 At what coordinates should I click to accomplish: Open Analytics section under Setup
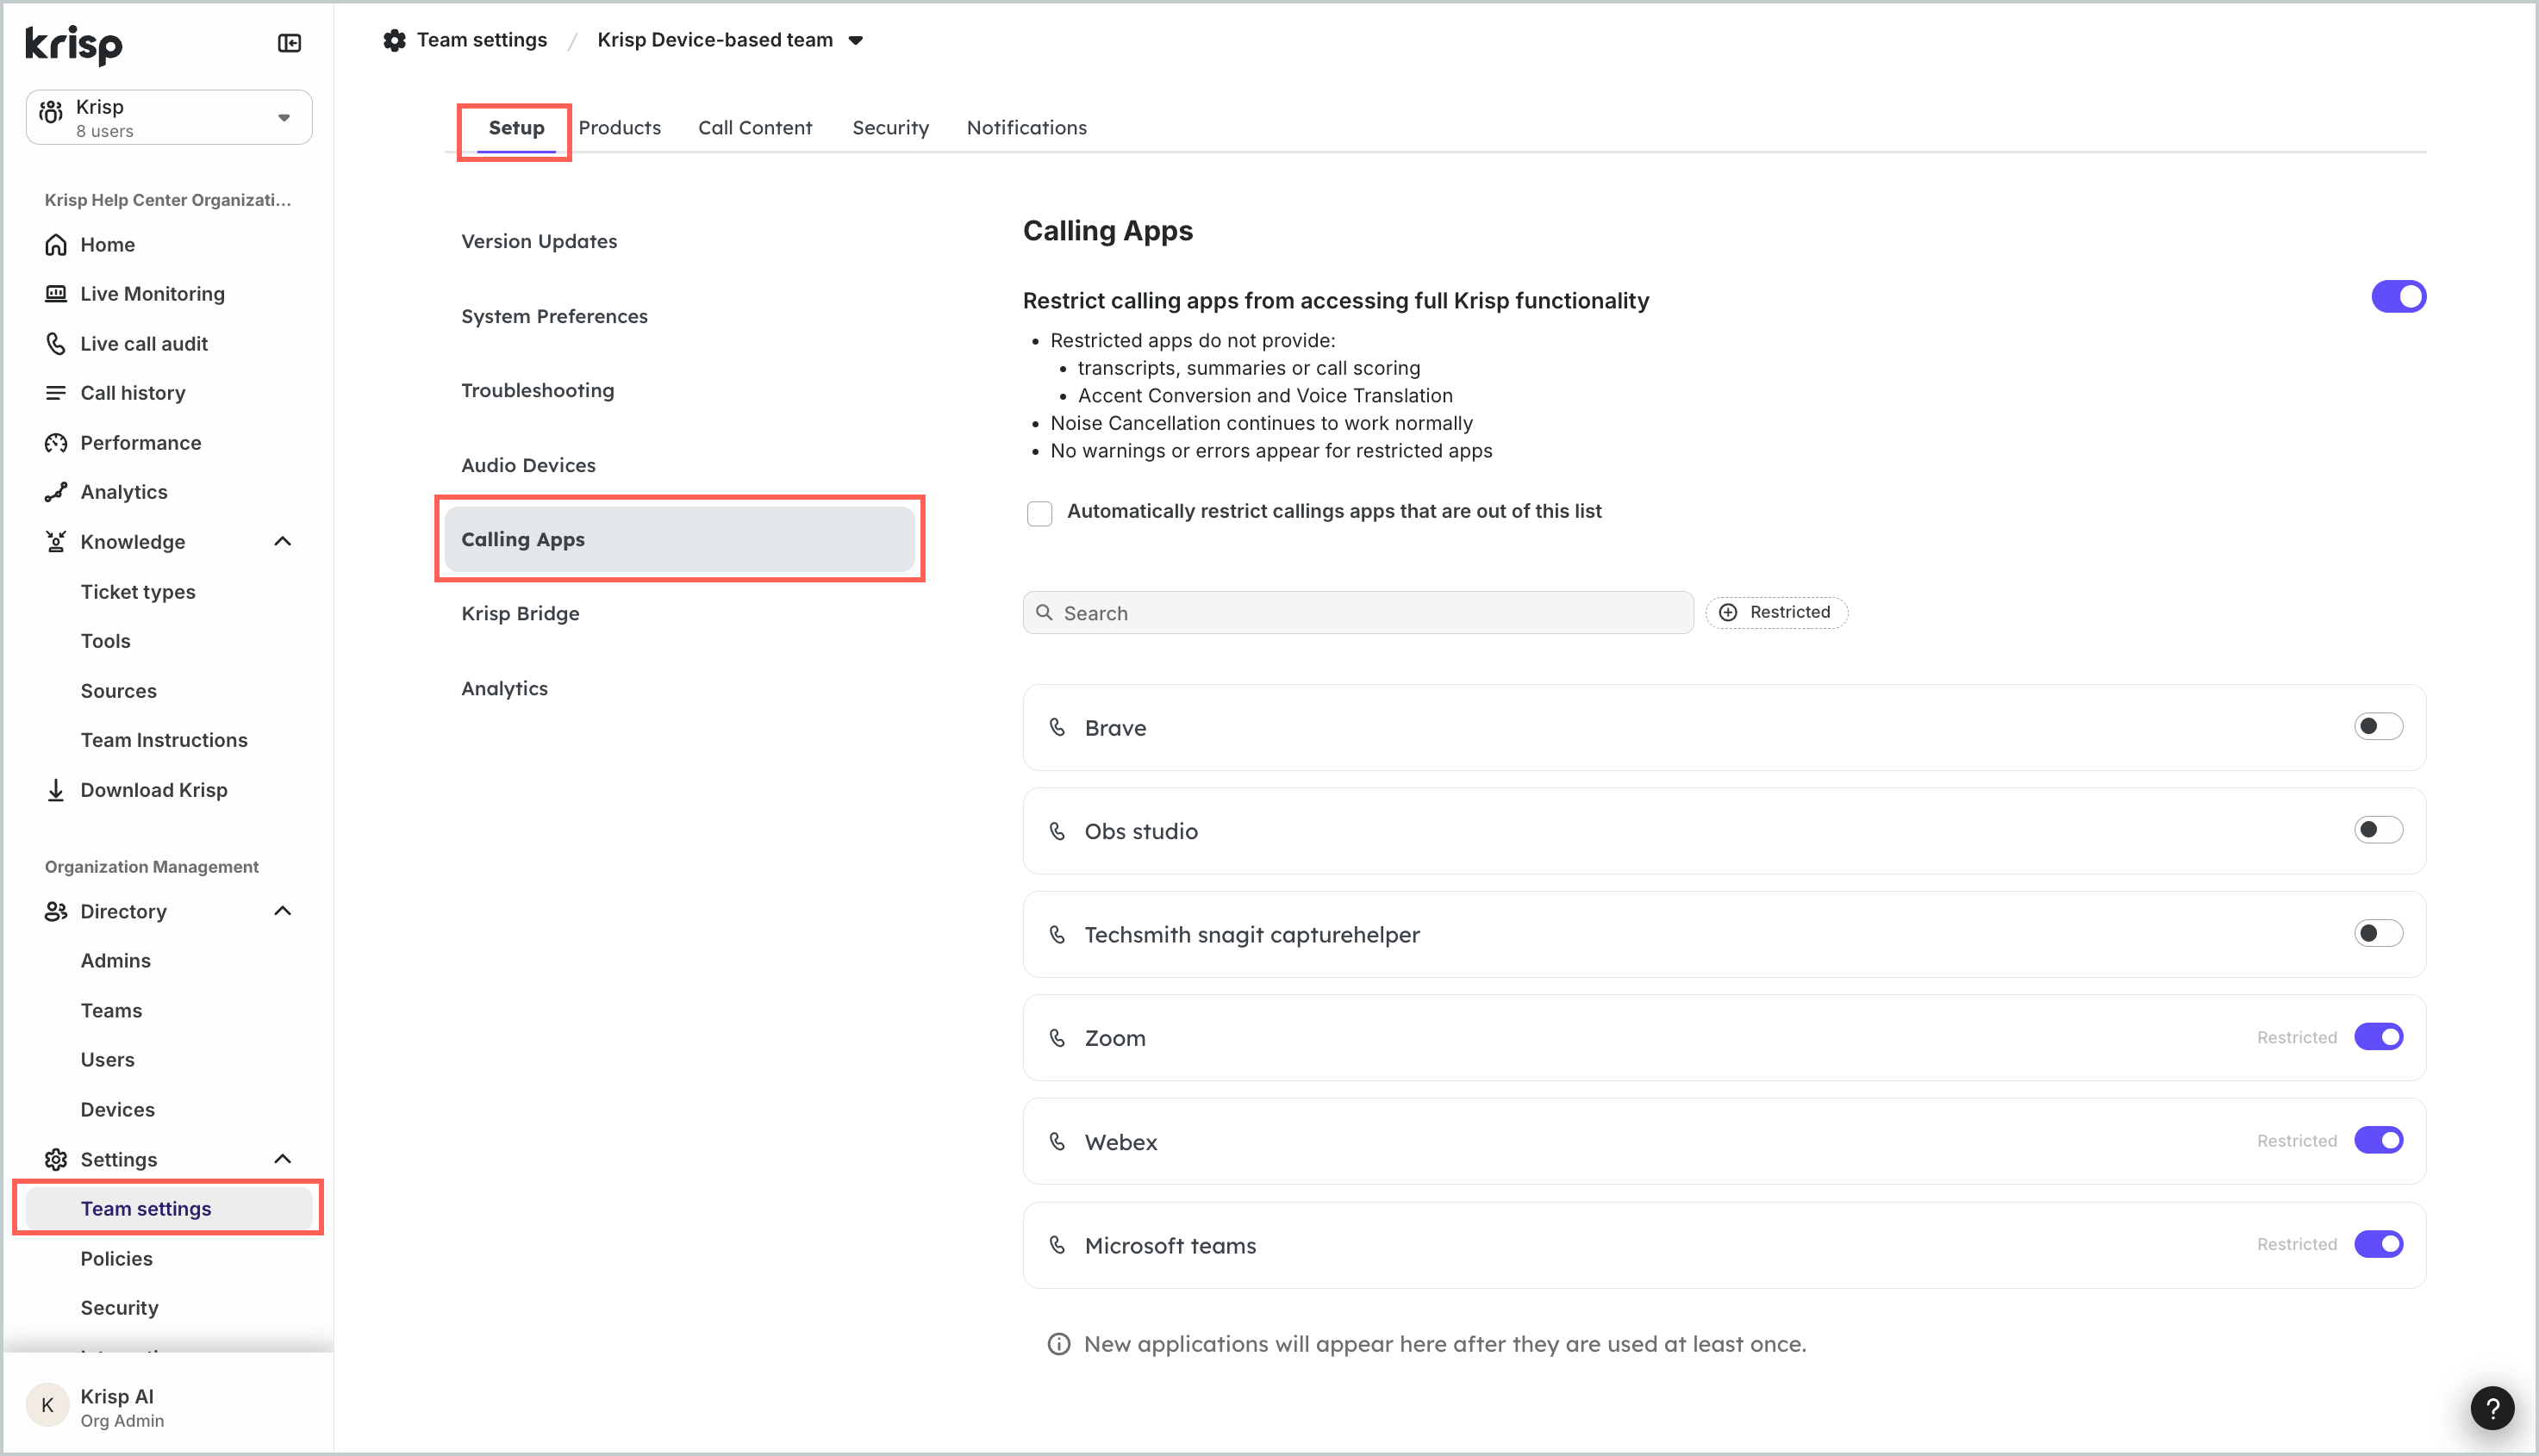tap(504, 689)
